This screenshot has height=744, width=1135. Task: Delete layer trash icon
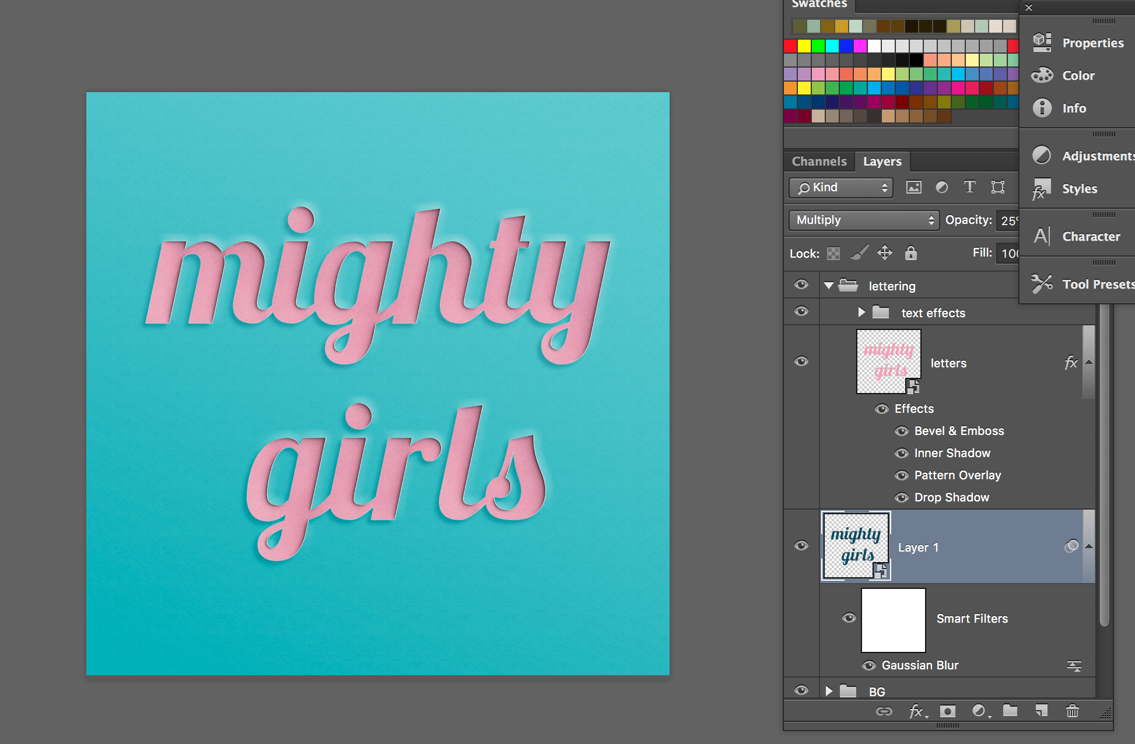tap(1072, 711)
